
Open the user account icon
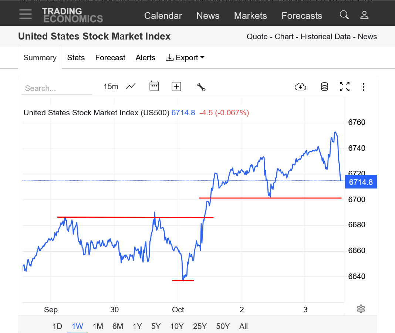point(364,15)
